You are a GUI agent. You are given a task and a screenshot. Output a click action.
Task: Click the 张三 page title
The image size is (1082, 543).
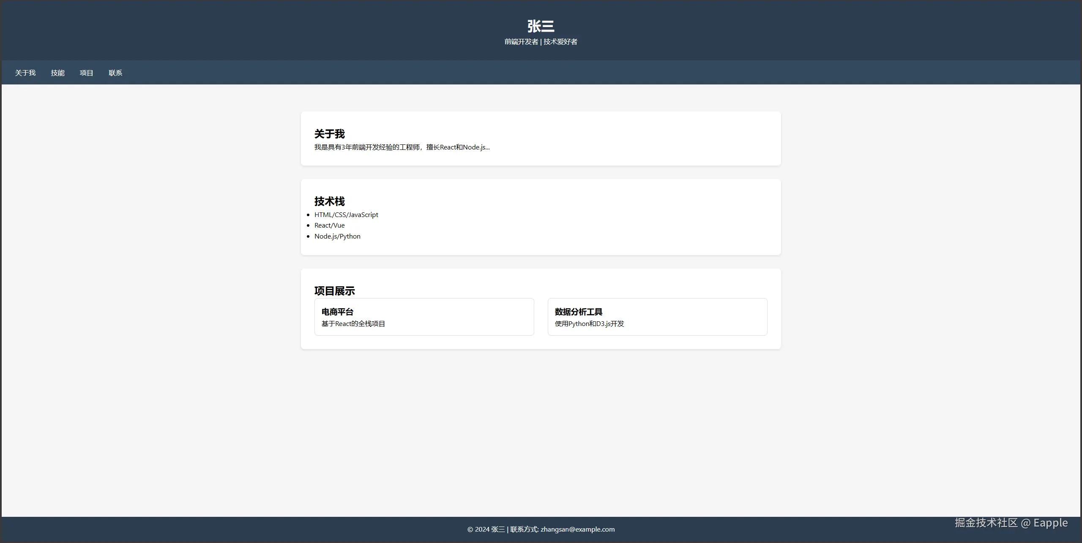[541, 26]
